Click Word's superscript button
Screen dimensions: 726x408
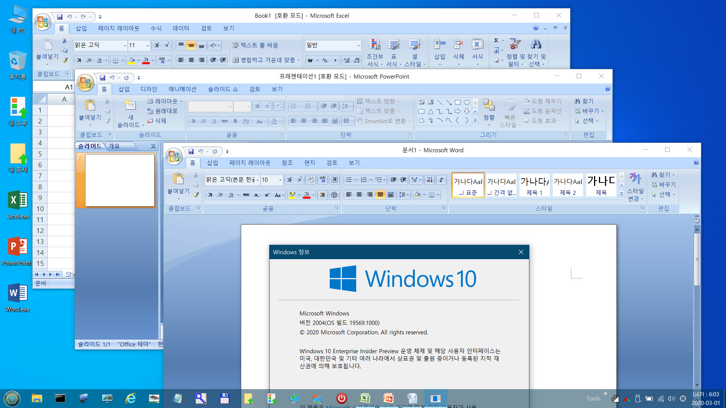pos(267,195)
